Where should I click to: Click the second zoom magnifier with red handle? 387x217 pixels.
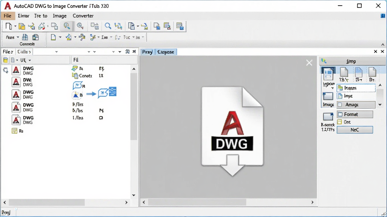(x=80, y=26)
